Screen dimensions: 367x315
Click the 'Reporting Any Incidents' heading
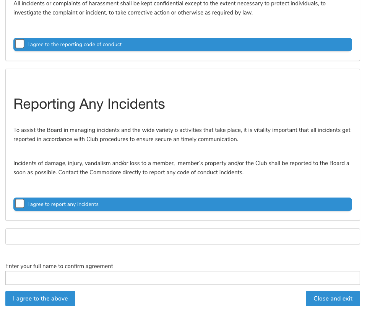[x=89, y=104]
